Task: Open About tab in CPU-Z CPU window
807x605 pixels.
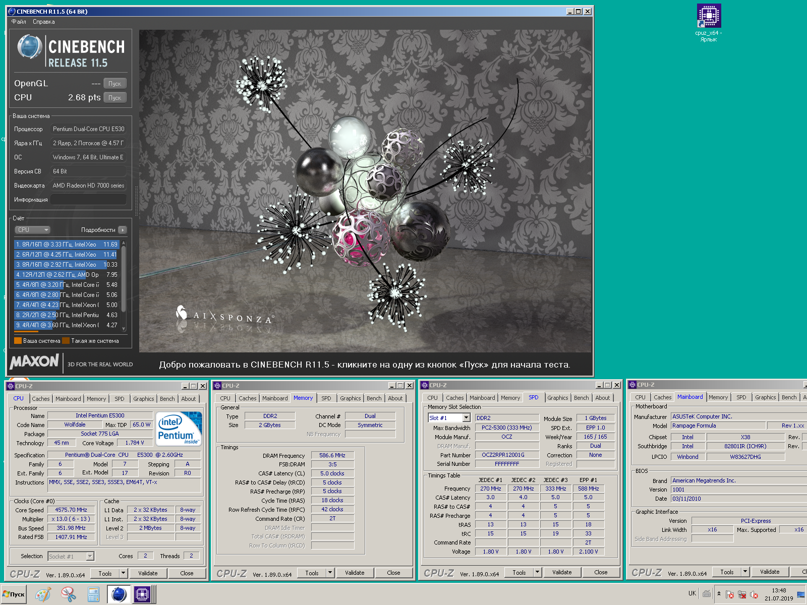Action: pyautogui.click(x=188, y=399)
